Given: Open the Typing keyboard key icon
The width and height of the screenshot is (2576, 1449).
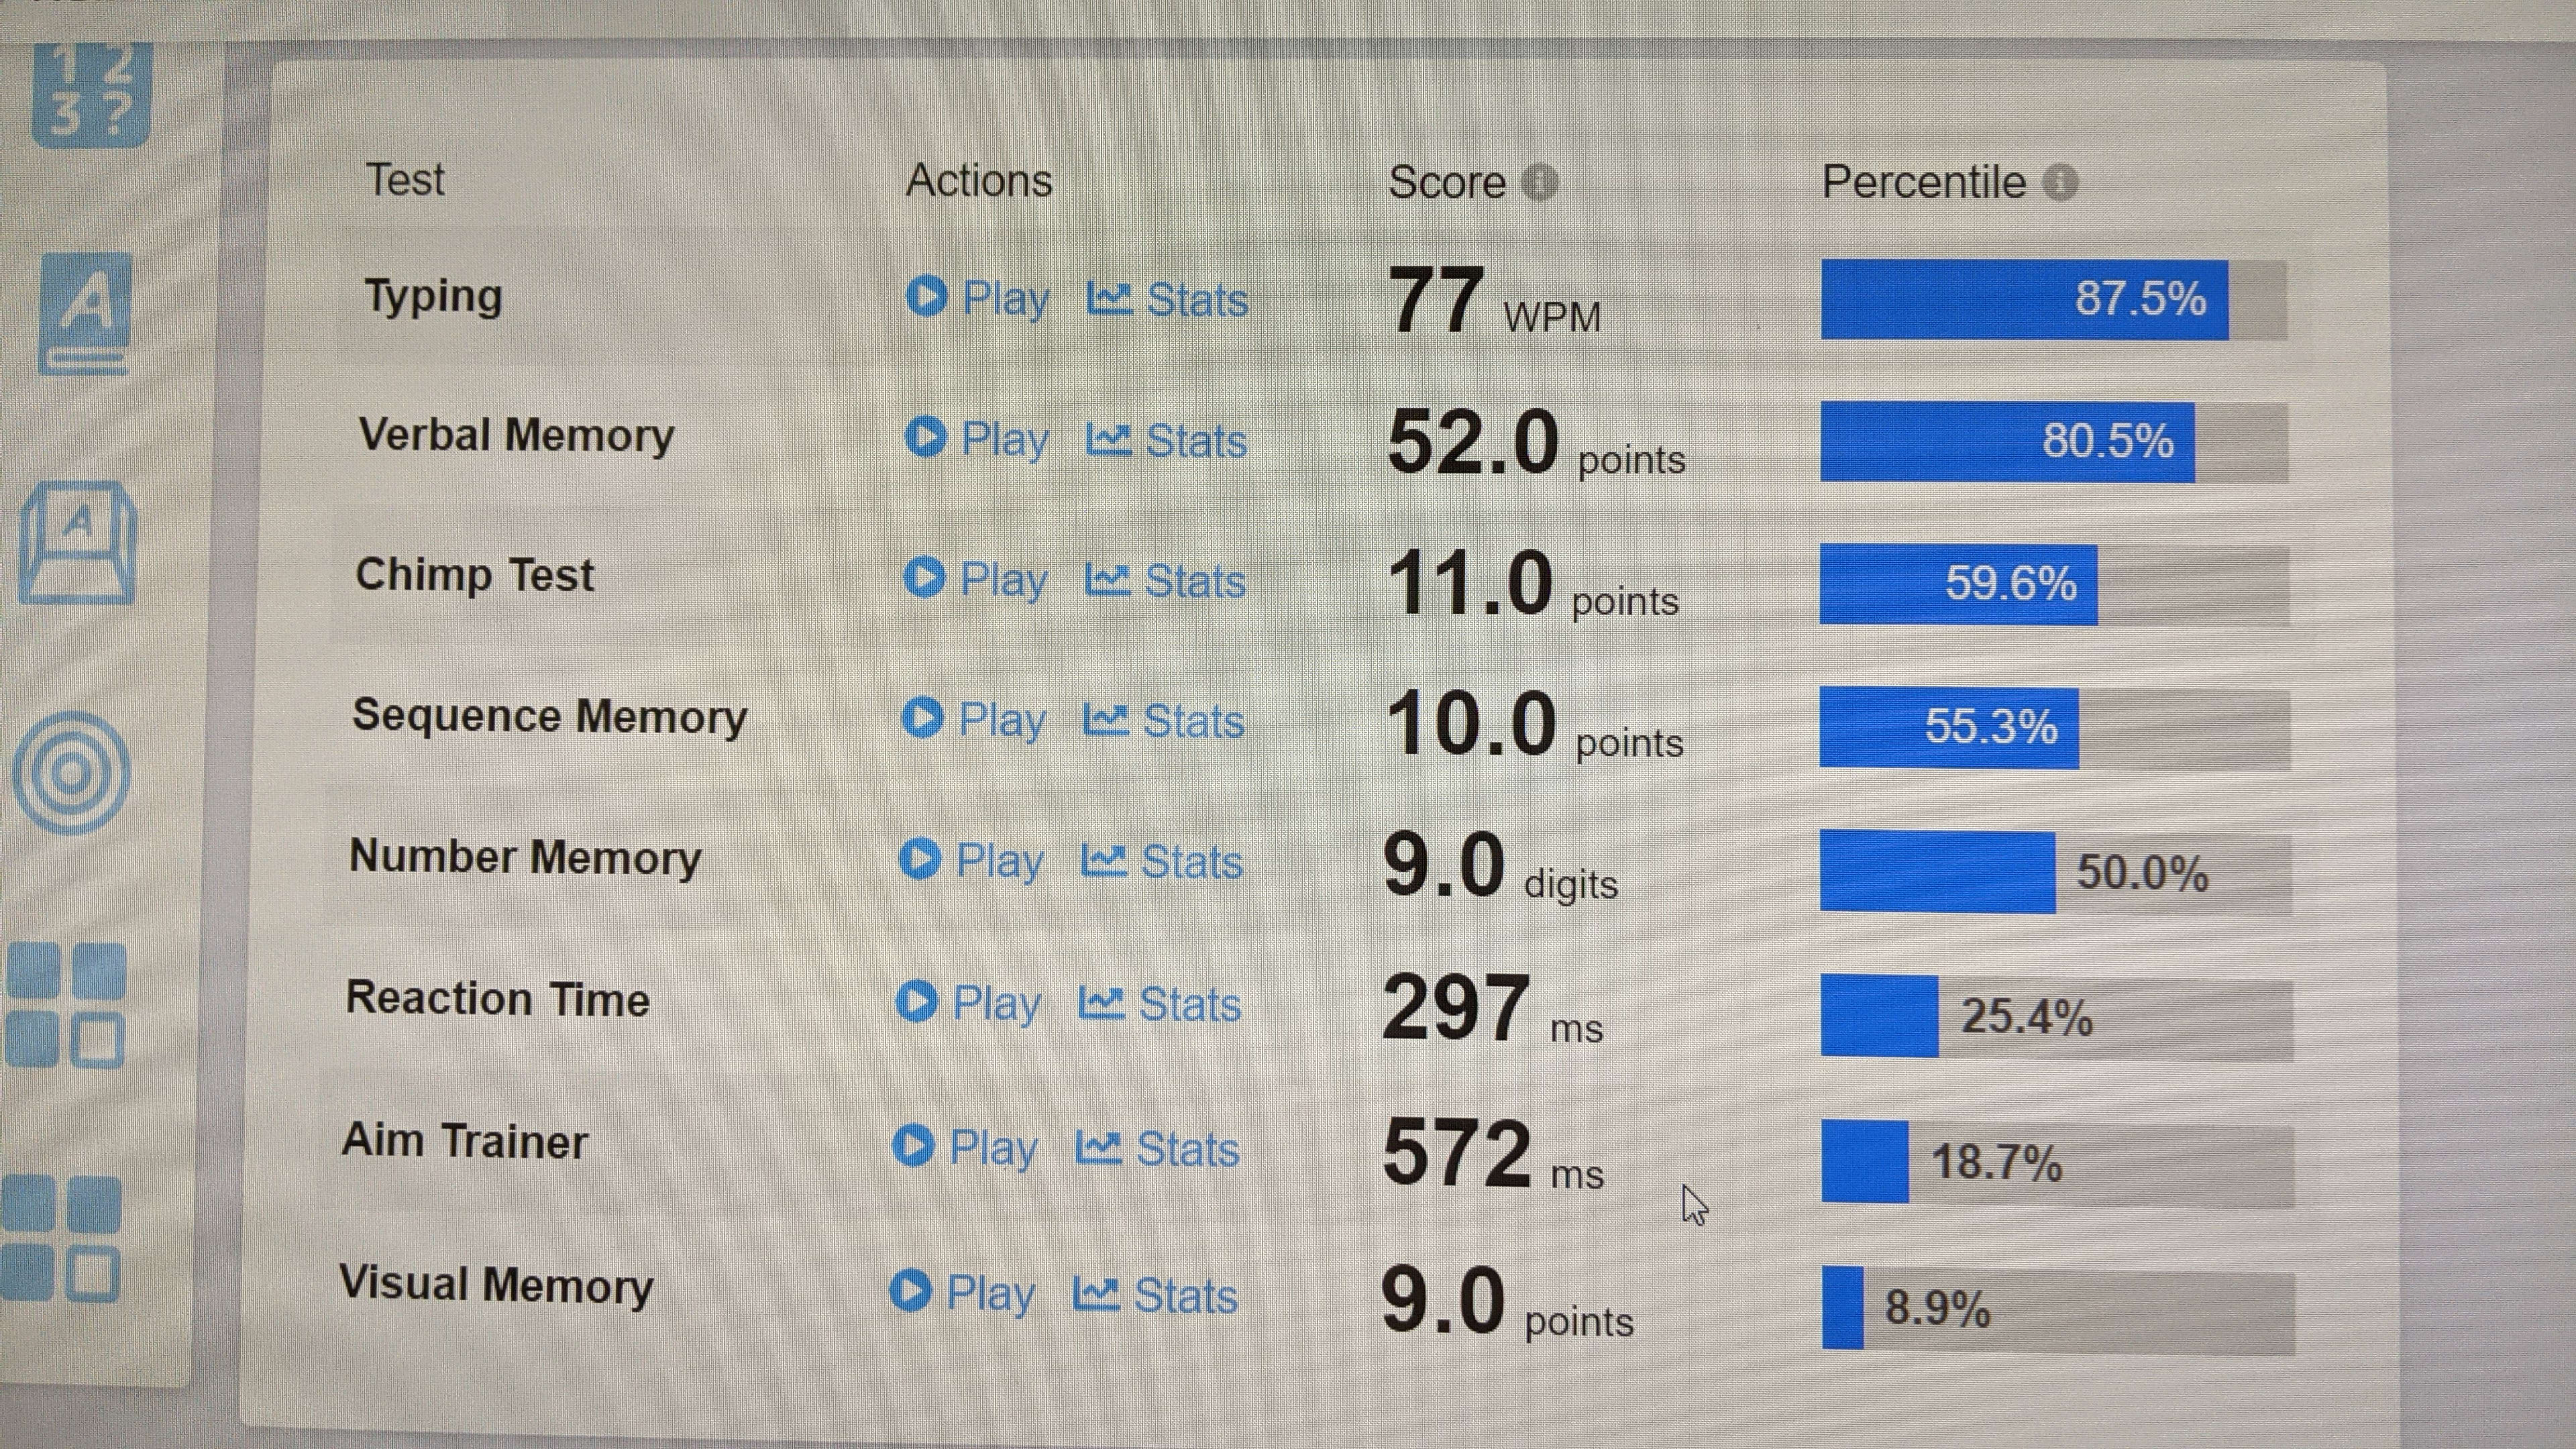Looking at the screenshot, I should (78, 544).
